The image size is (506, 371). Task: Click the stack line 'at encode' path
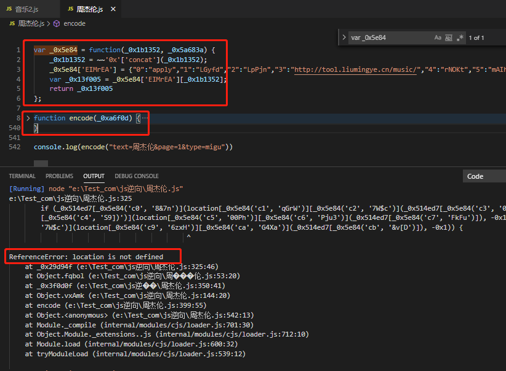[x=116, y=305]
